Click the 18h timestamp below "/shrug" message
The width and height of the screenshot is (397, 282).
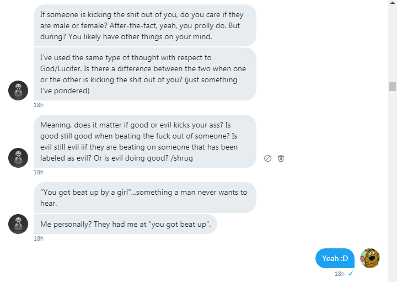tap(39, 172)
